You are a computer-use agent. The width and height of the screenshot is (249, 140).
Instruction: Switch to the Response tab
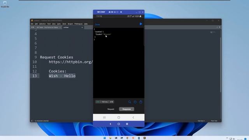(126, 109)
